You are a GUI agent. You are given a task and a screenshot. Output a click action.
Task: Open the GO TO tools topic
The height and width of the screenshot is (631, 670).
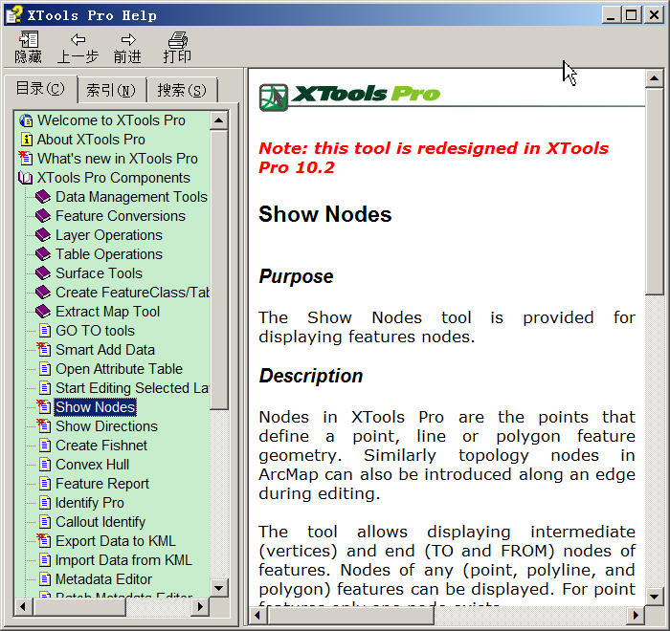tap(96, 331)
